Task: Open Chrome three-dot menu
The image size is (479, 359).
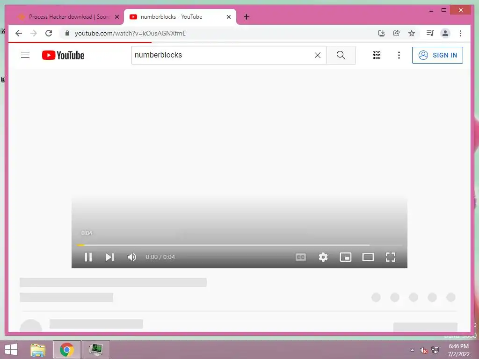Action: (460, 33)
